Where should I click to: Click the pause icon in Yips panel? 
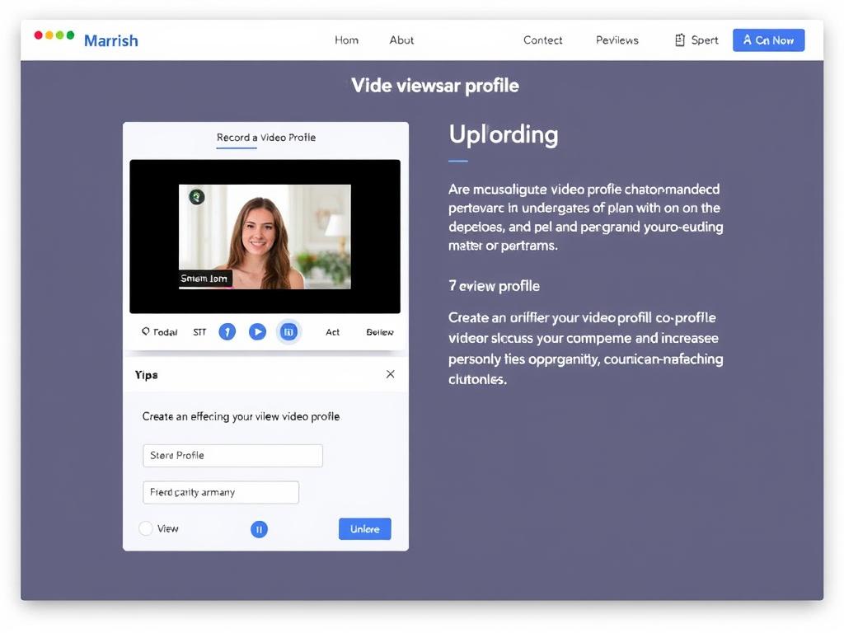(x=259, y=529)
